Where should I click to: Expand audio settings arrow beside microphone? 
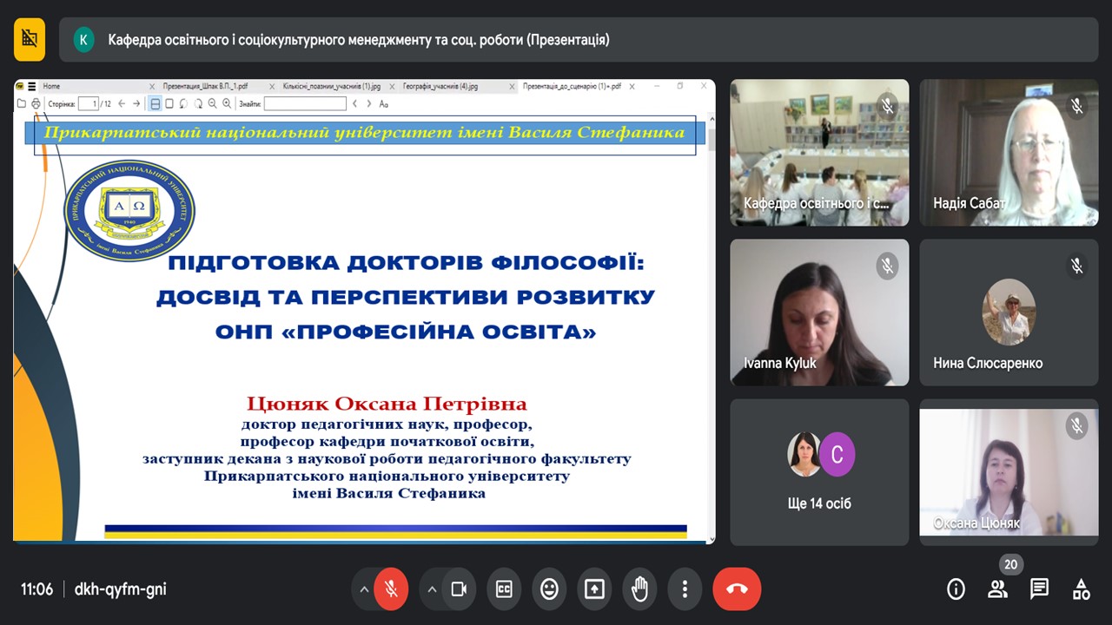coord(363,589)
